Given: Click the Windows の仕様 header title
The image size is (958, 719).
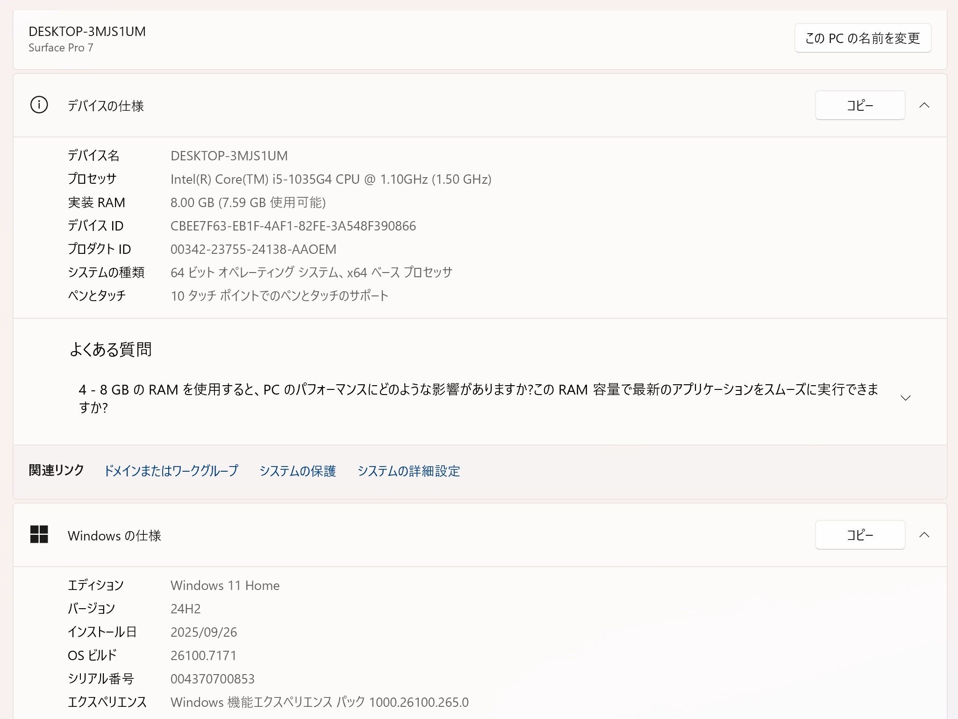Looking at the screenshot, I should pyautogui.click(x=114, y=536).
